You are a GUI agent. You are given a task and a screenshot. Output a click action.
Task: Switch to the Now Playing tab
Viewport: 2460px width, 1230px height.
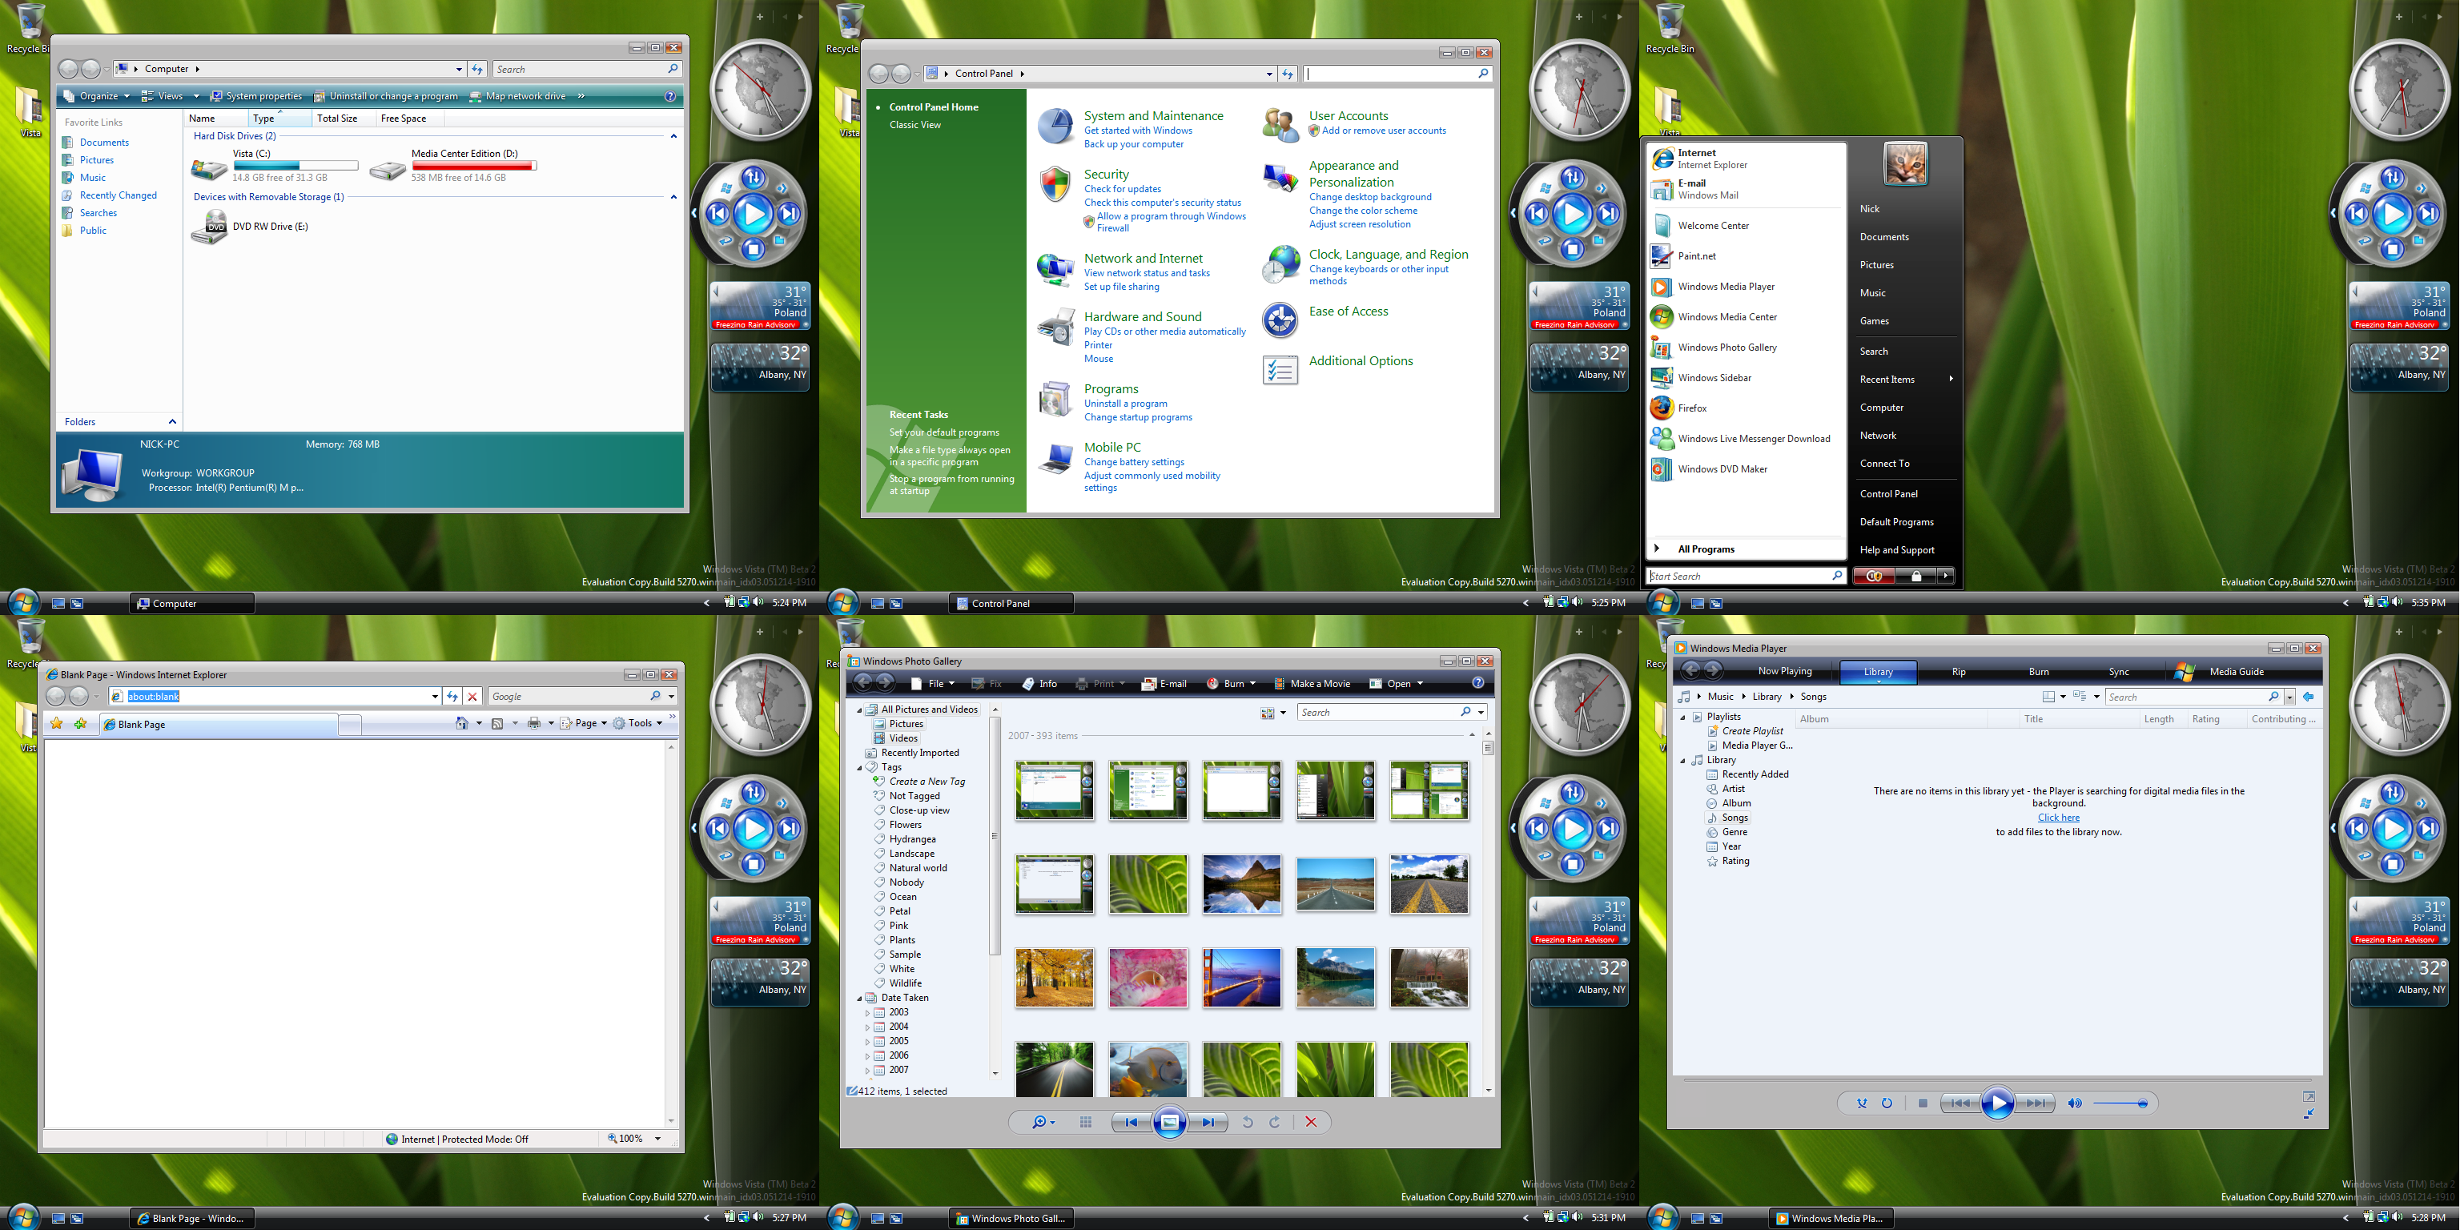[1784, 671]
